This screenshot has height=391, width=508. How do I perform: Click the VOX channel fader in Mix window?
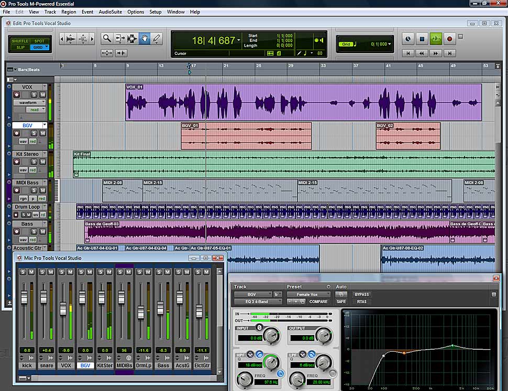(63, 308)
